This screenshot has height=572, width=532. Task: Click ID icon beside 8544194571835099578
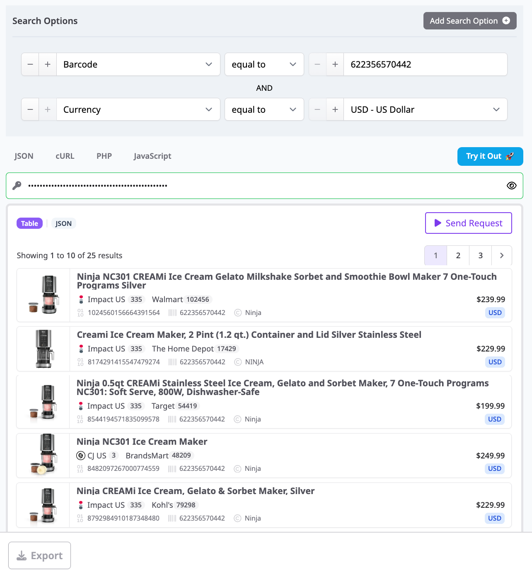[x=80, y=419]
